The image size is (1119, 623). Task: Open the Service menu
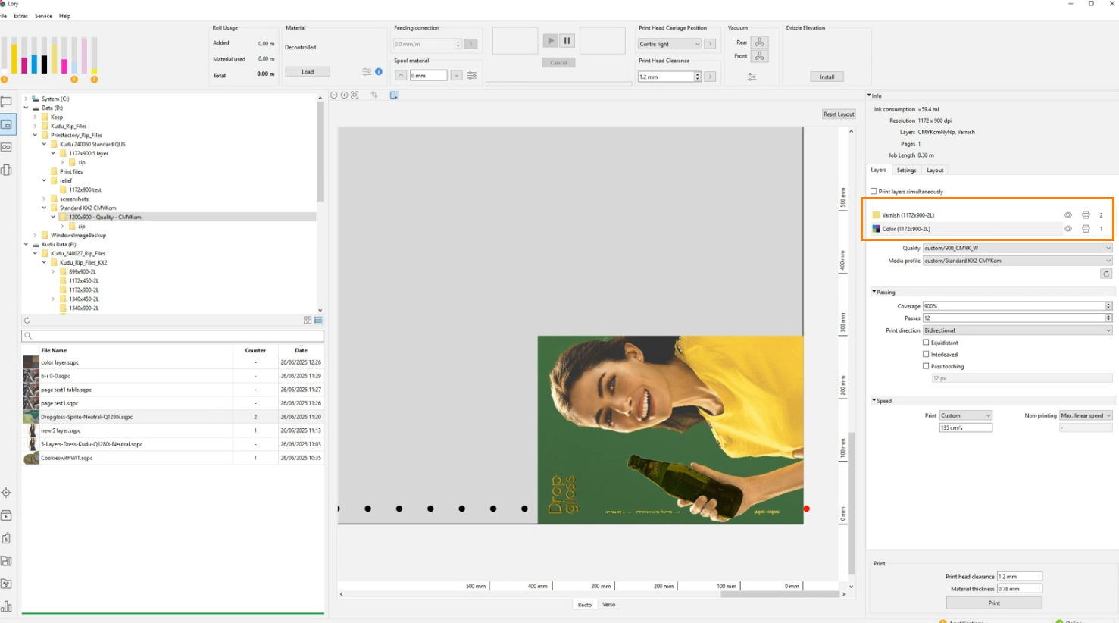(x=43, y=16)
